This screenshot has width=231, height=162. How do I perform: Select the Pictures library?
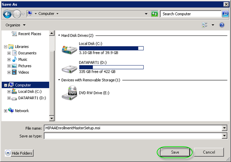pos(25,66)
